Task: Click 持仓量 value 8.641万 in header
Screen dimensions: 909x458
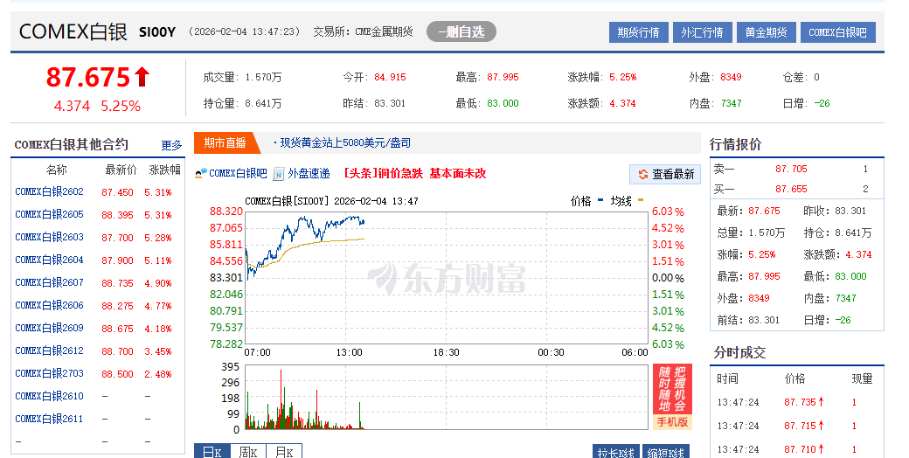Action: (263, 103)
